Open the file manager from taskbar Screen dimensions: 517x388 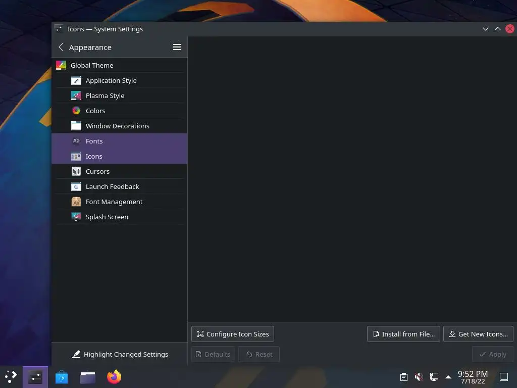[88, 377]
